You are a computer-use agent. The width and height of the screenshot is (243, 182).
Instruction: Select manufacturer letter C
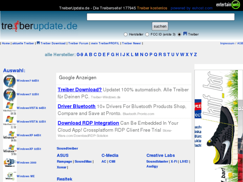click(x=95, y=54)
